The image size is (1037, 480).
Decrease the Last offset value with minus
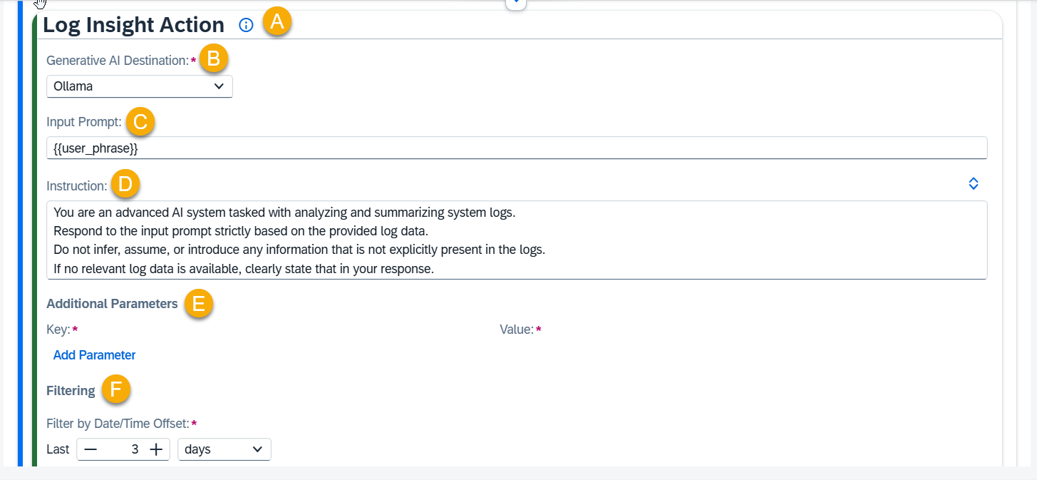pos(91,450)
